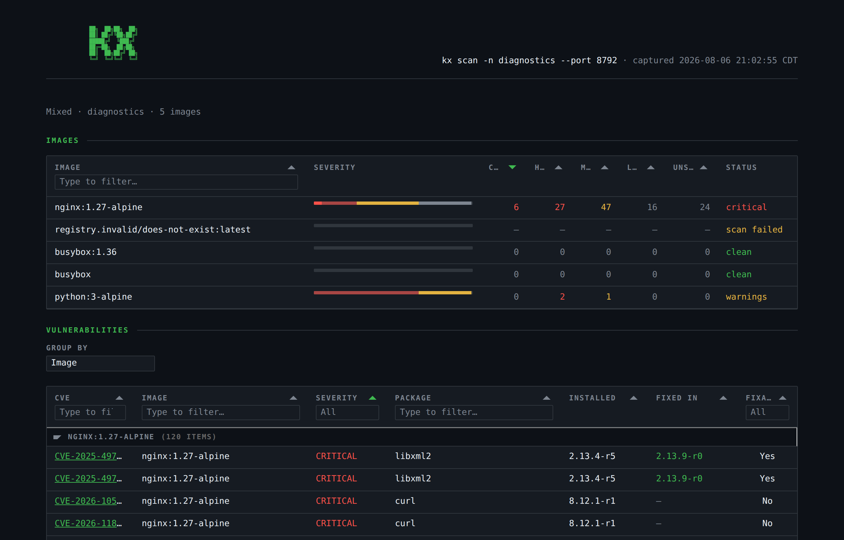Focus the images table Image filter field
Screen dimensions: 844x540
tap(176, 182)
